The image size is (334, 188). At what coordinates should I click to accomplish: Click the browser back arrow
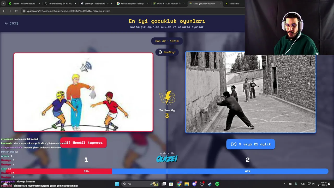coord(4,11)
